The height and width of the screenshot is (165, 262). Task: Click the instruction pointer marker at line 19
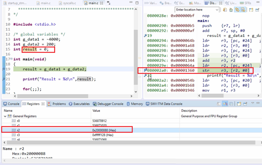4,69
